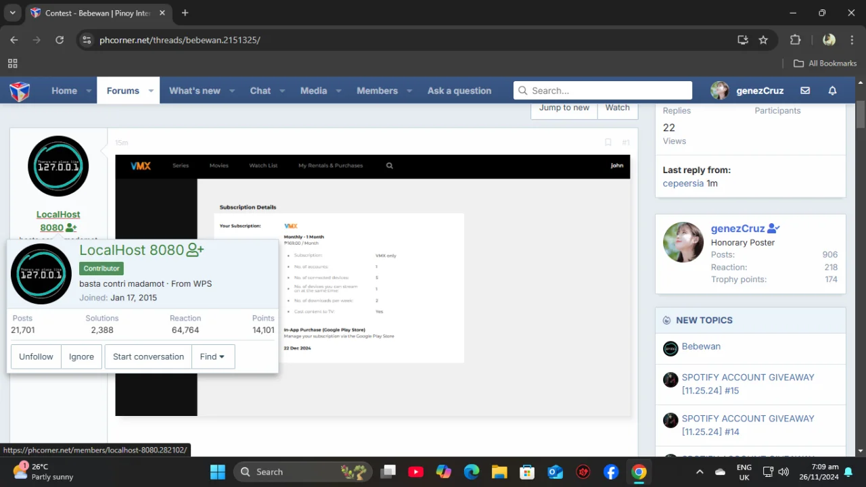866x487 pixels.
Task: Click the magnifier icon in site search
Action: click(x=522, y=91)
